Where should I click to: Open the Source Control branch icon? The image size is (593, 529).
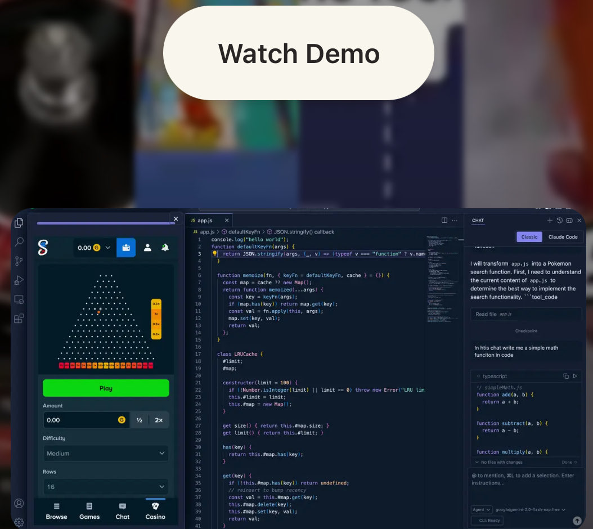[19, 261]
